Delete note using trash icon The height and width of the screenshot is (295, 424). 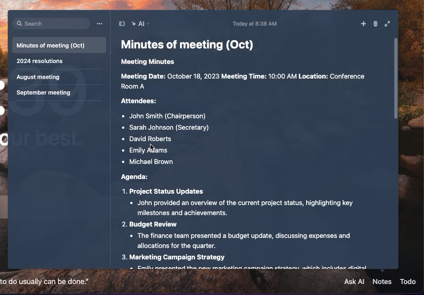375,24
